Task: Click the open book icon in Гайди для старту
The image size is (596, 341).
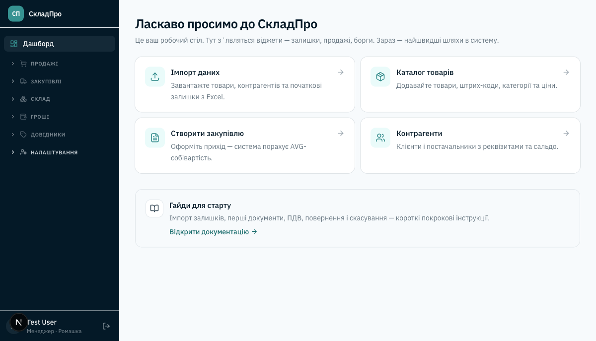Action: point(154,208)
